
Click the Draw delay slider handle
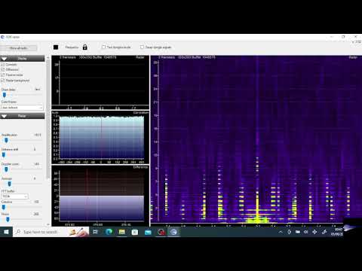pos(5,95)
